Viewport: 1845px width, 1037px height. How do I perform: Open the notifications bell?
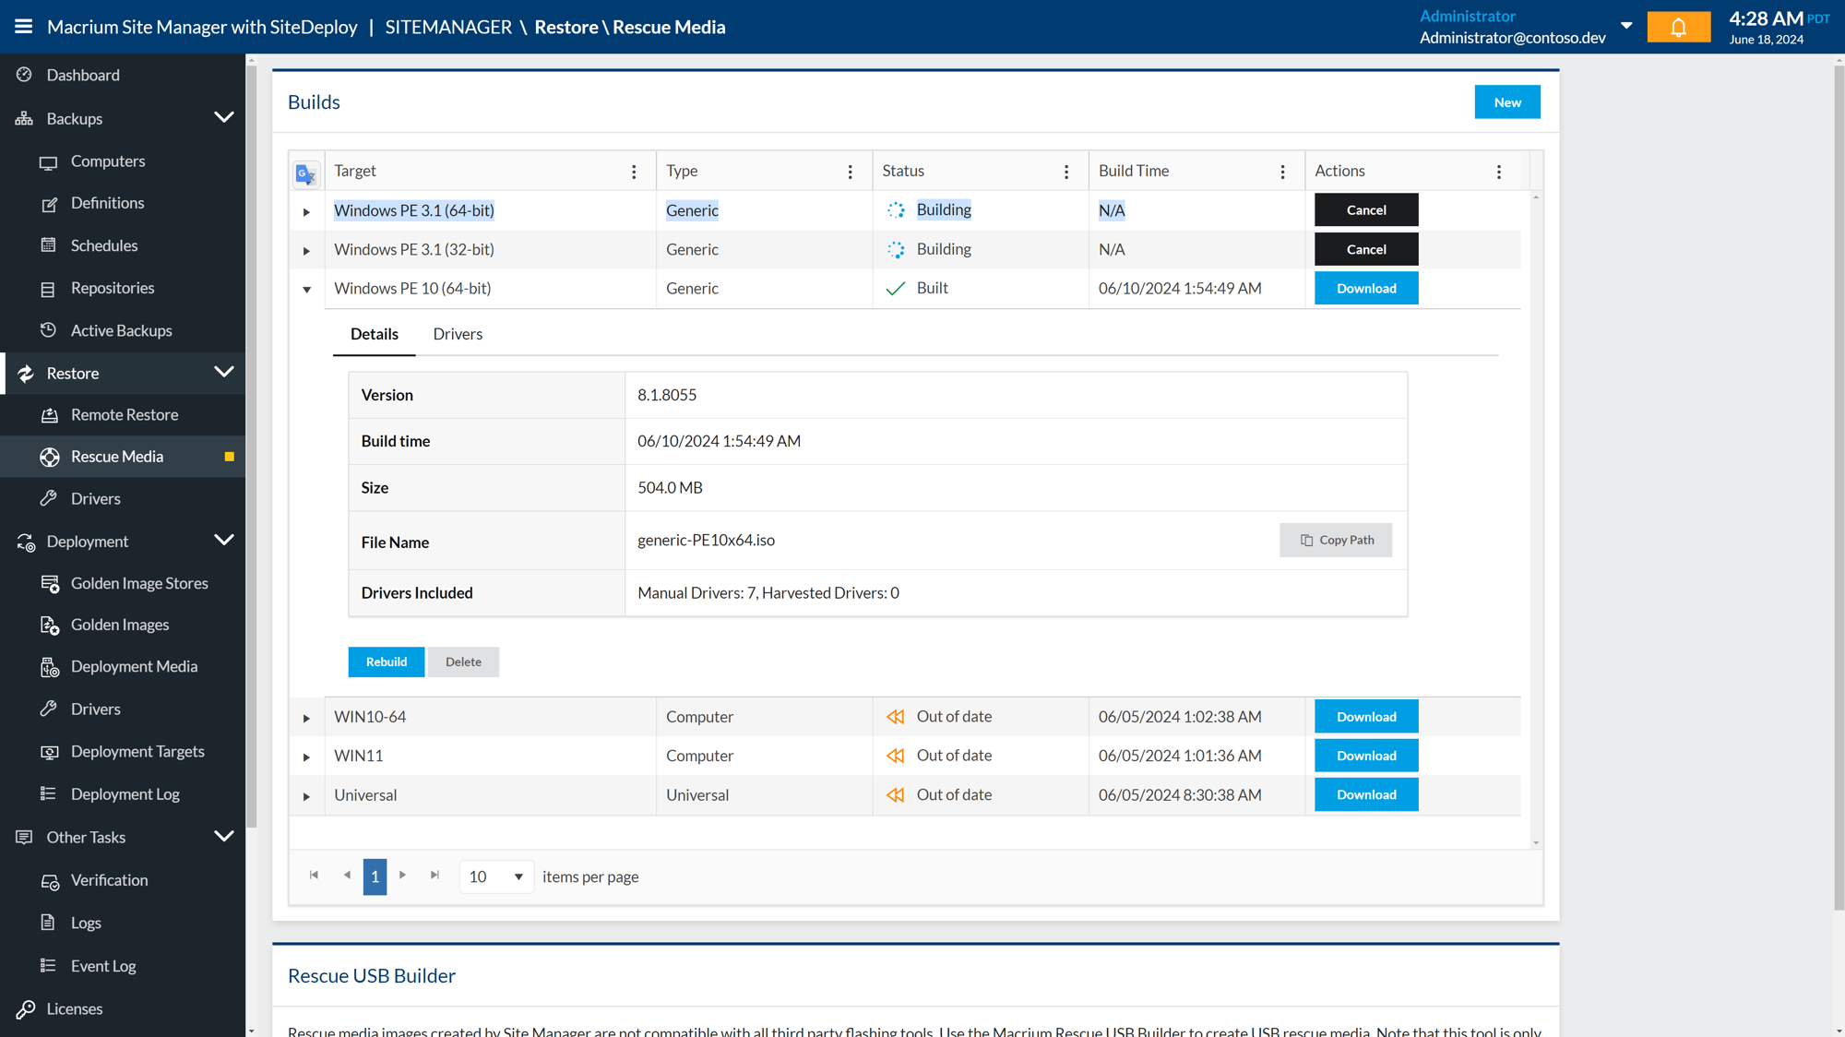click(x=1678, y=28)
